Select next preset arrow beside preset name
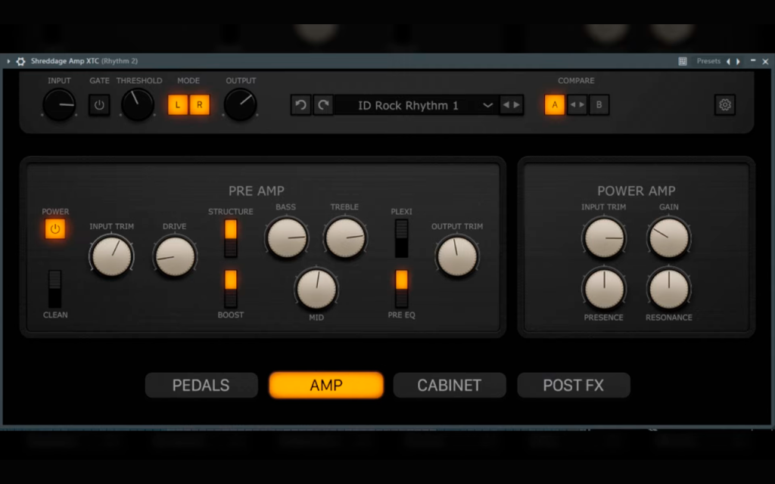This screenshot has width=775, height=484. click(x=516, y=104)
